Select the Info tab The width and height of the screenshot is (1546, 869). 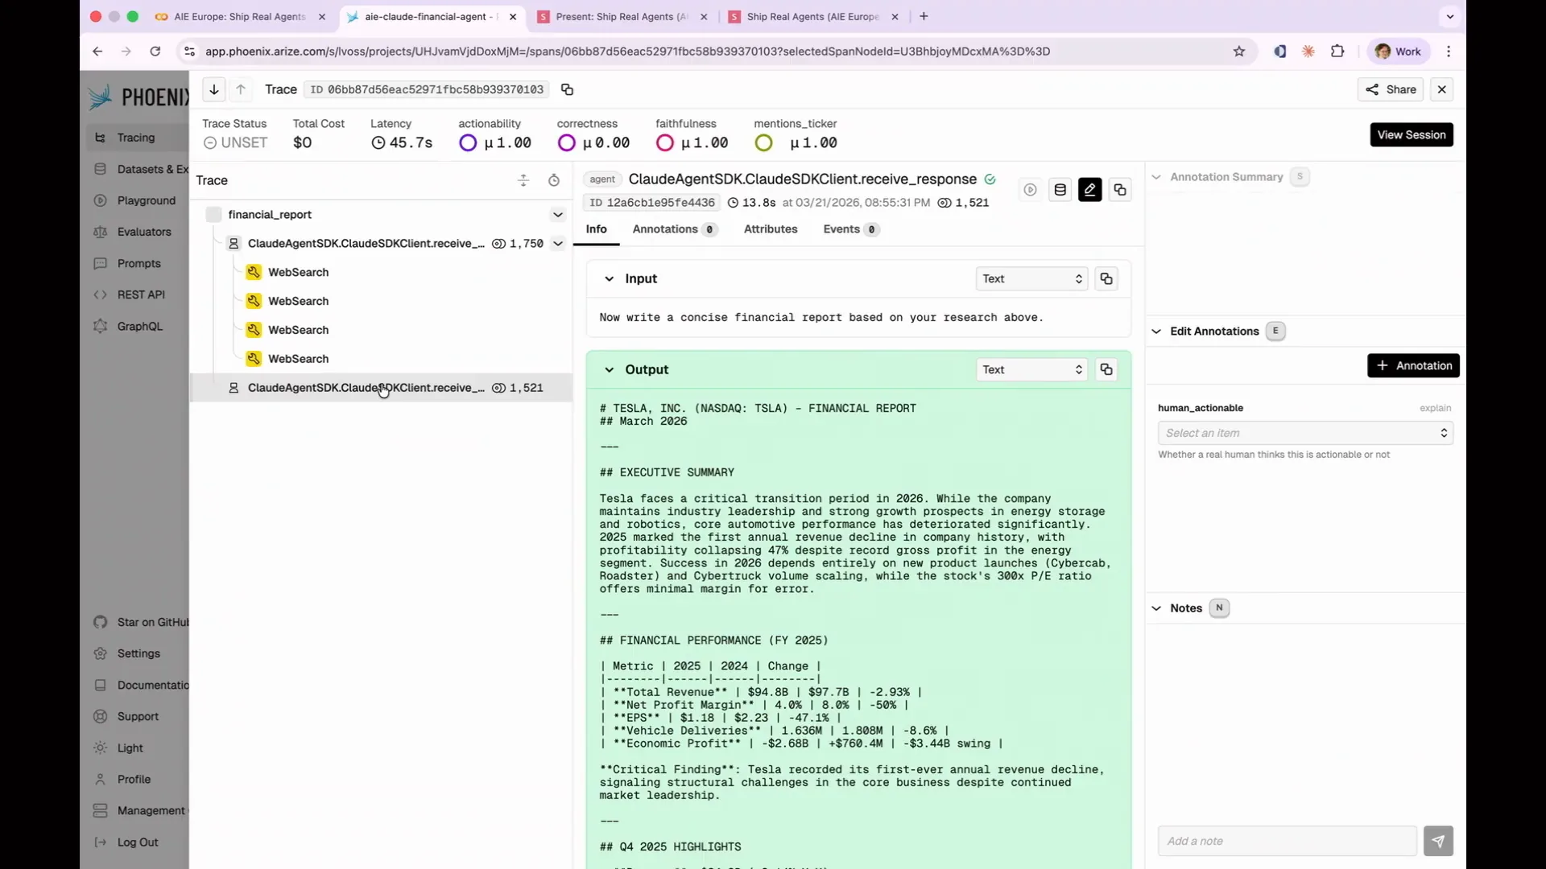point(597,229)
